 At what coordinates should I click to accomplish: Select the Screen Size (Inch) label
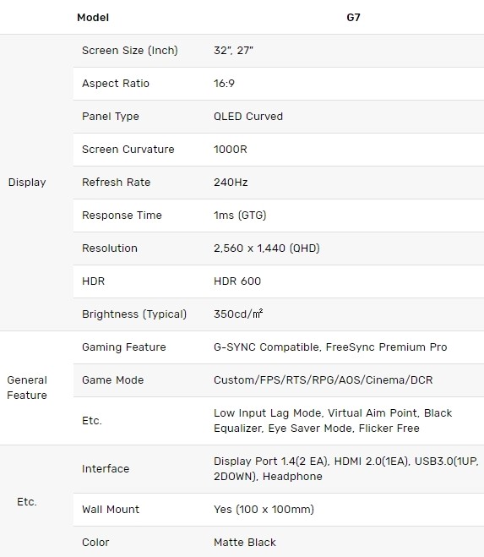[x=129, y=51]
